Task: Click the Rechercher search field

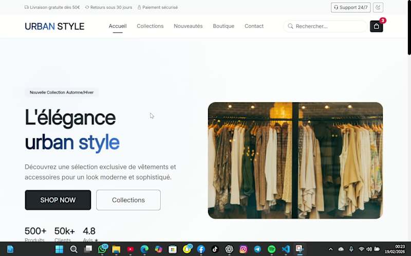Action: point(325,26)
